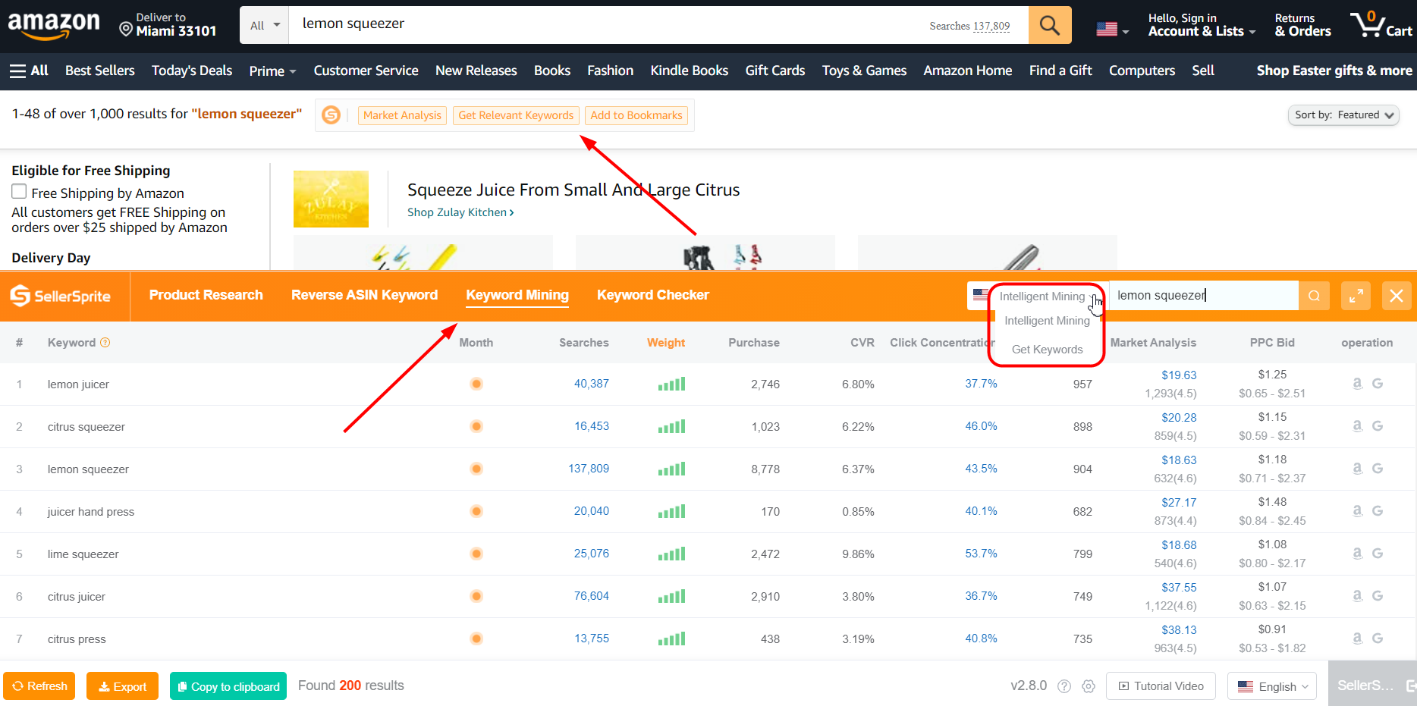Open the All hamburger menu
Image resolution: width=1417 pixels, height=706 pixels.
click(29, 71)
